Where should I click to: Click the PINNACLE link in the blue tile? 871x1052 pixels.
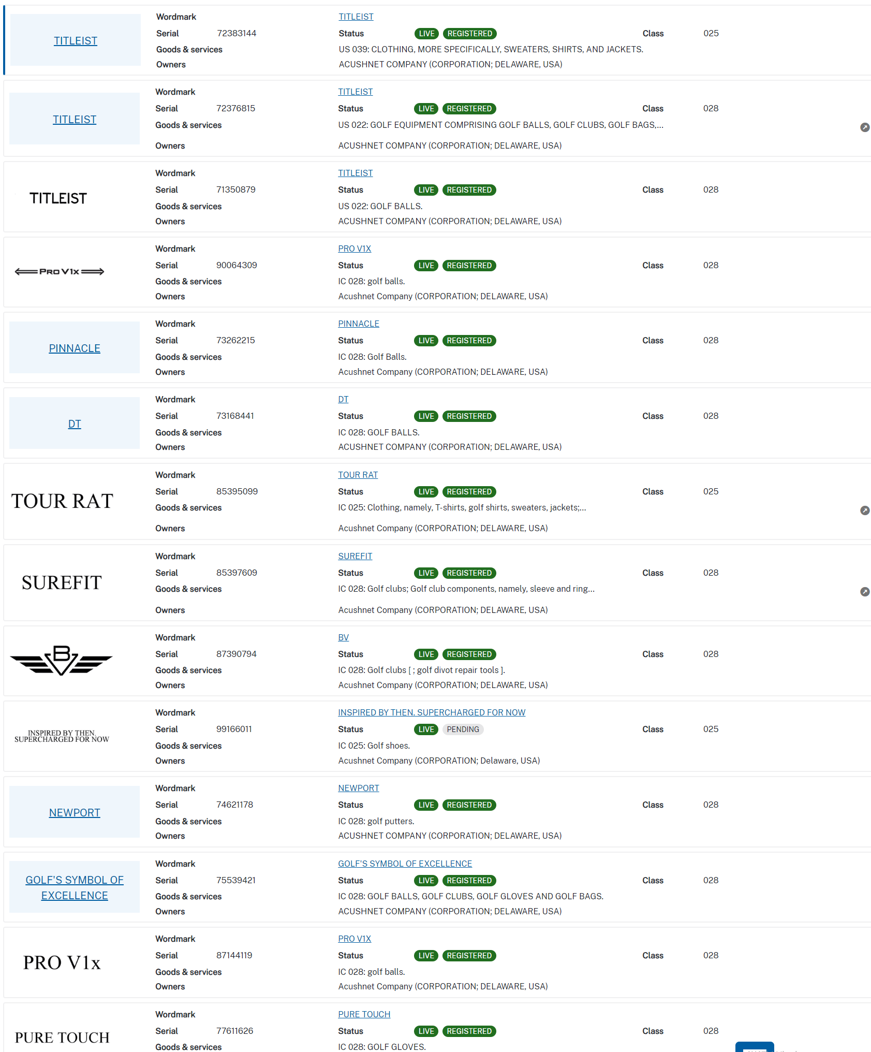click(75, 348)
